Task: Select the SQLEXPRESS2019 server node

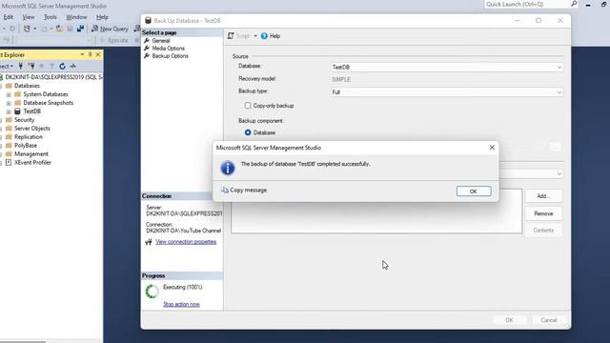Action: 53,77
